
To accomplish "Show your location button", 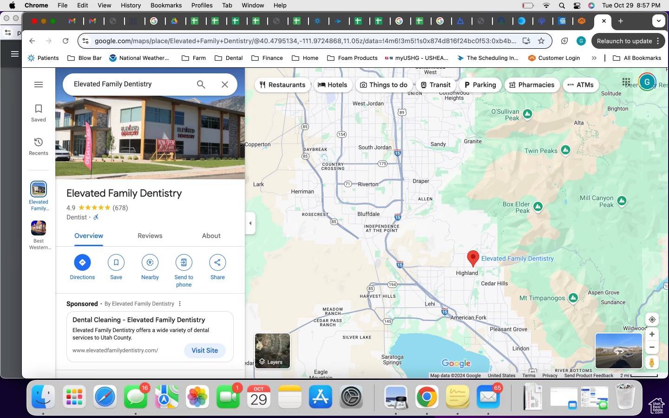I will [x=652, y=320].
